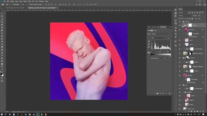Create a new group in Layers panel
Viewport: 207px width, 116px height.
coord(197,111)
